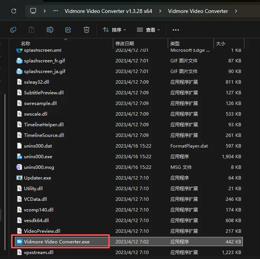Select the splashscreen_fr.gif file icon
The height and width of the screenshot is (259, 260).
click(19, 61)
